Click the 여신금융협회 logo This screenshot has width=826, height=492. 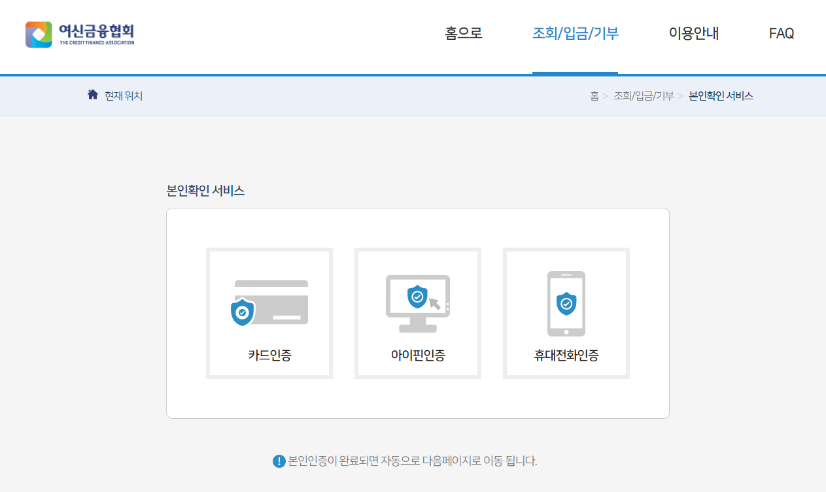click(78, 34)
